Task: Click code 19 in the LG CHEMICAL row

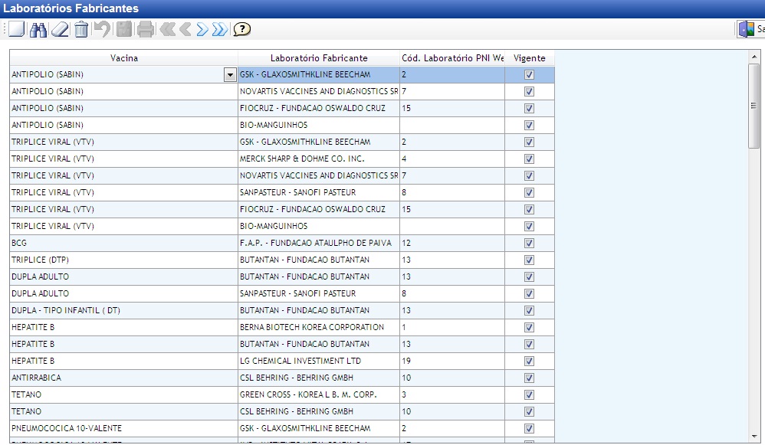Action: (452, 362)
